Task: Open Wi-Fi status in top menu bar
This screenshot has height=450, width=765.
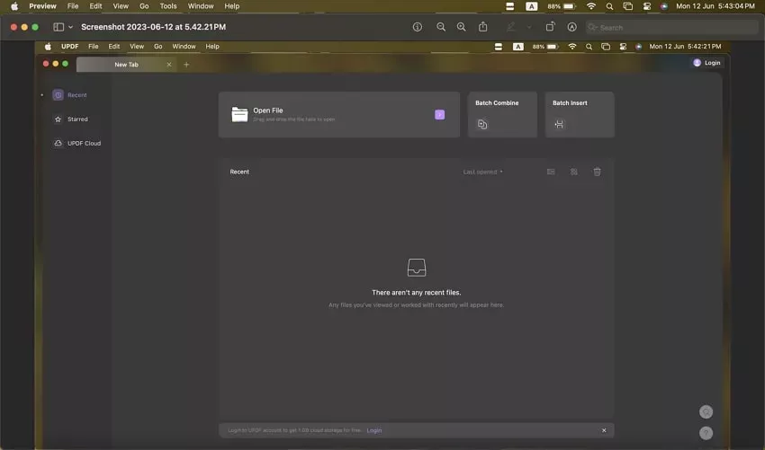Action: [x=590, y=6]
